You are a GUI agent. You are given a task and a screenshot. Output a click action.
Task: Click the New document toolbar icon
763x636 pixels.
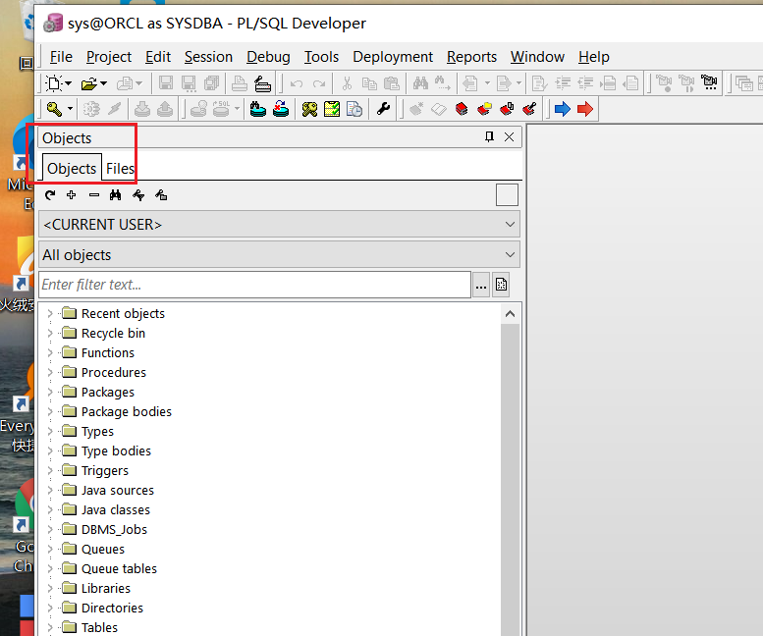coord(54,83)
